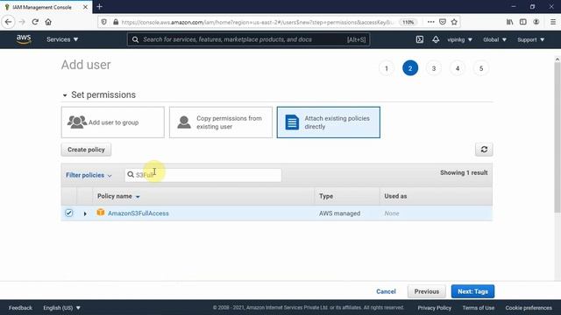
Task: Click the policy search field with S3Full
Action: coord(202,175)
